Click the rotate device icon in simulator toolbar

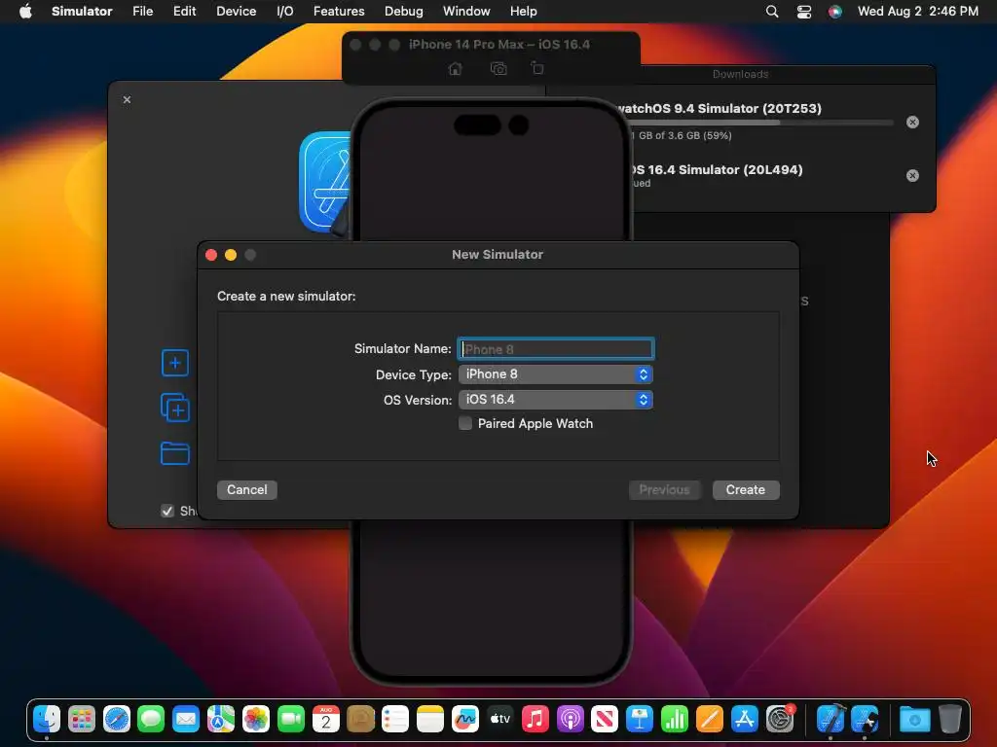pyautogui.click(x=537, y=69)
